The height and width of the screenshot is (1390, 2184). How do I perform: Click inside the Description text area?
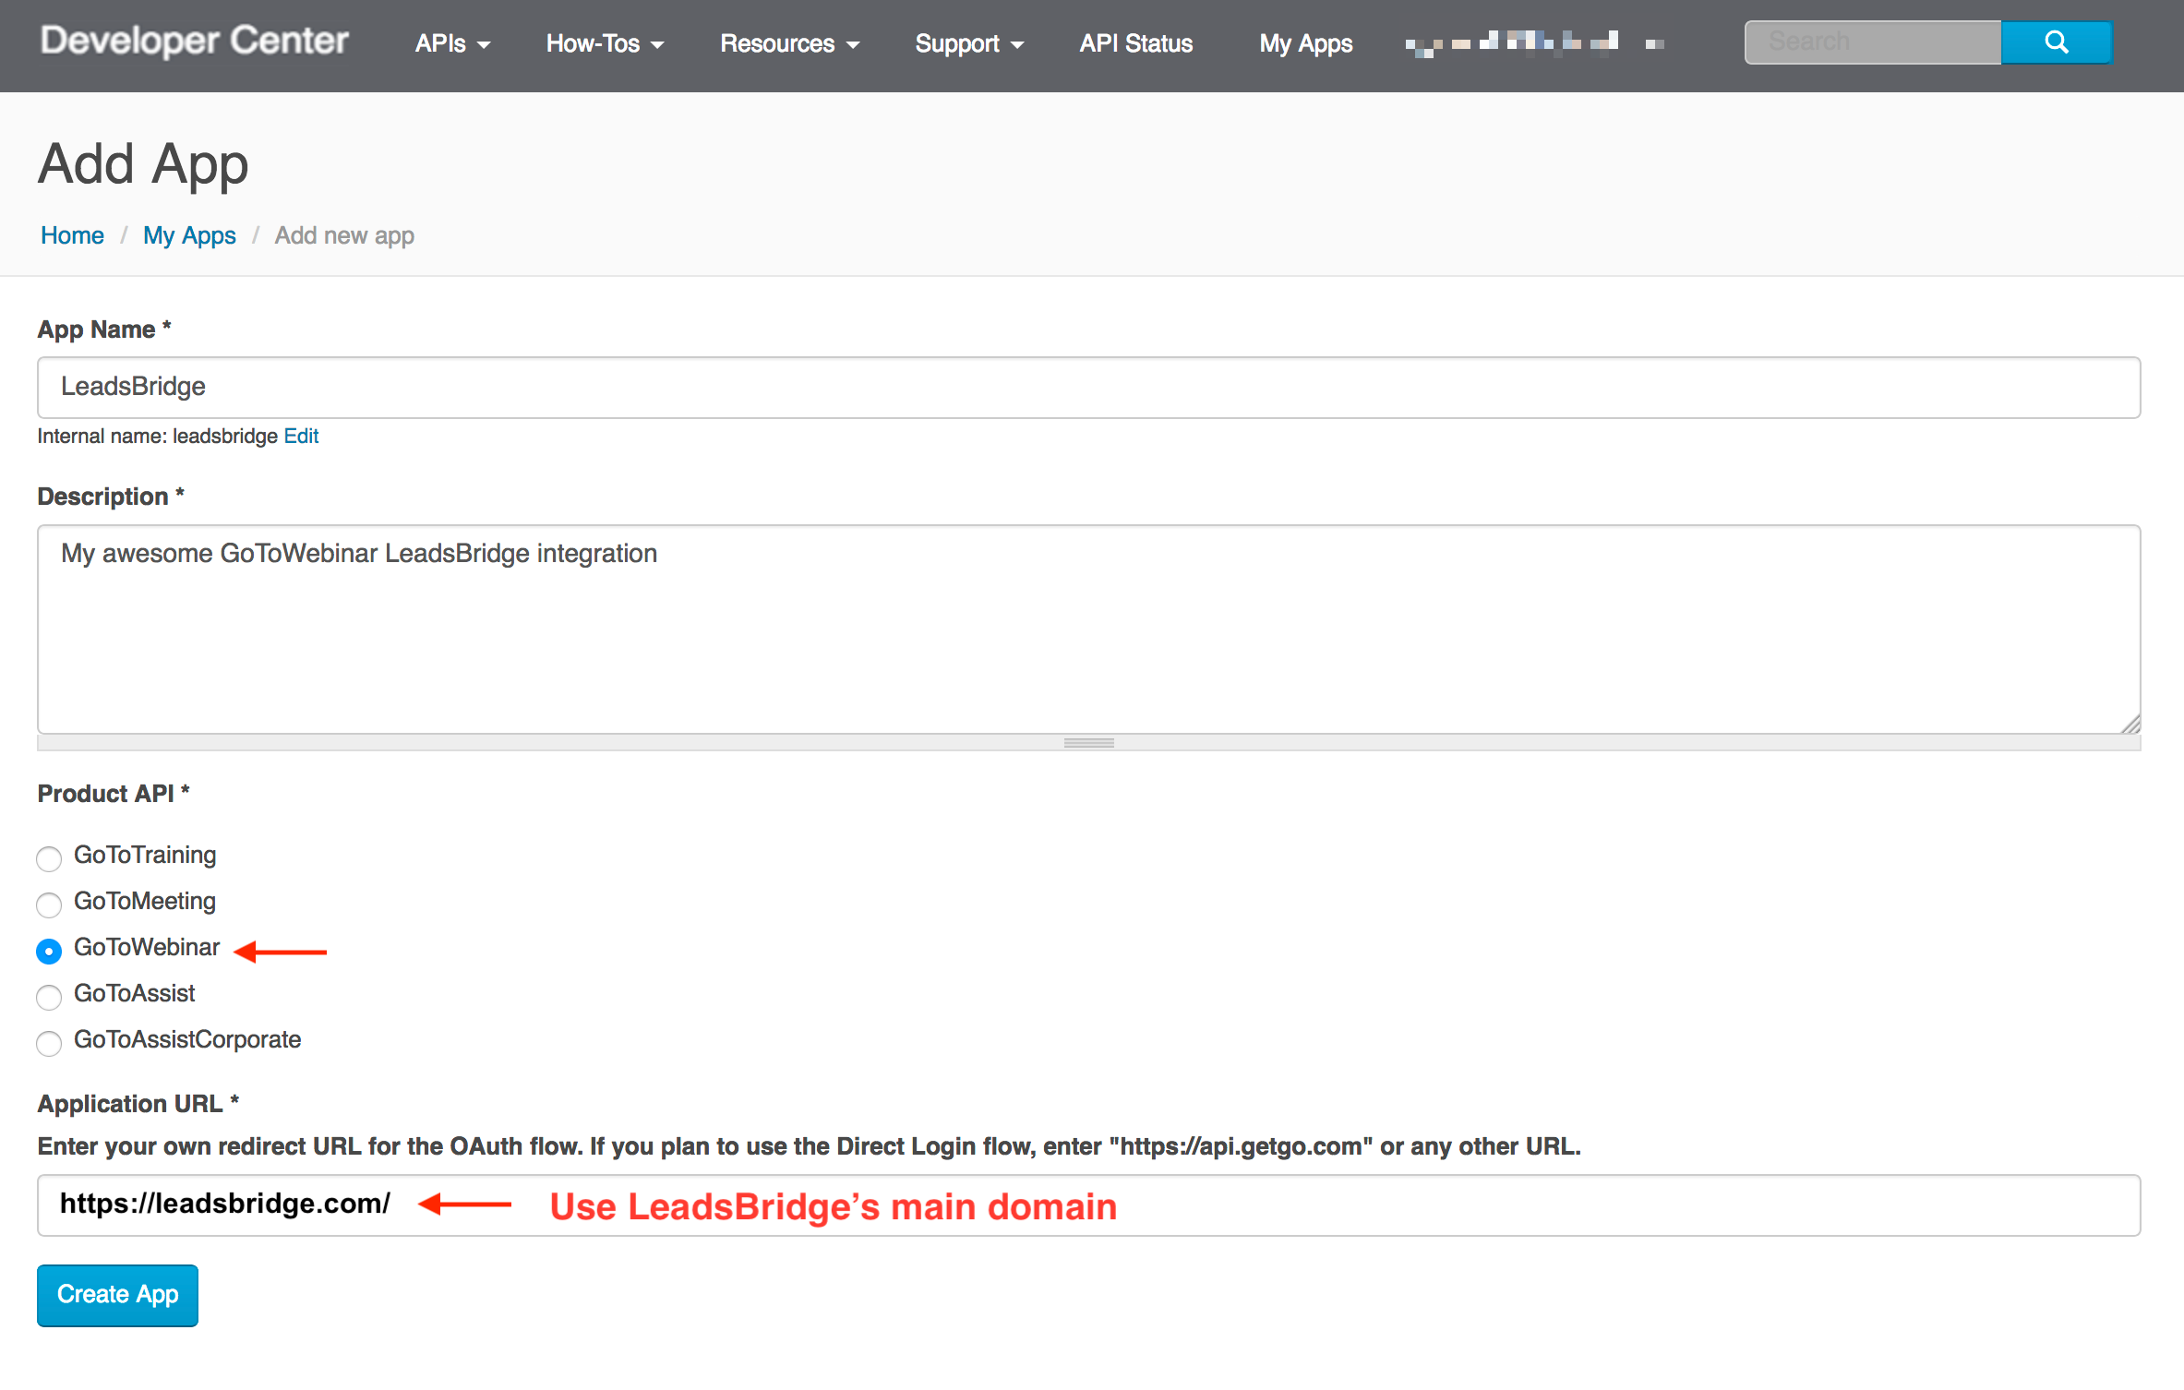pyautogui.click(x=1088, y=629)
